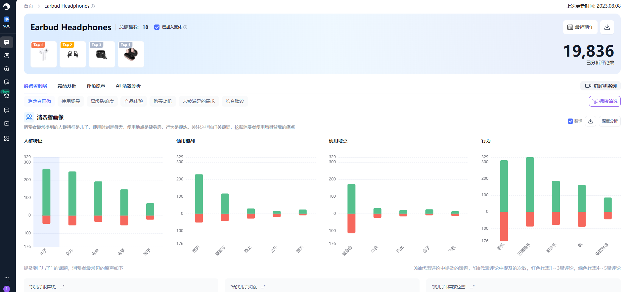Click the video play icon in sidebar
This screenshot has height=292, width=627.
pos(7,123)
